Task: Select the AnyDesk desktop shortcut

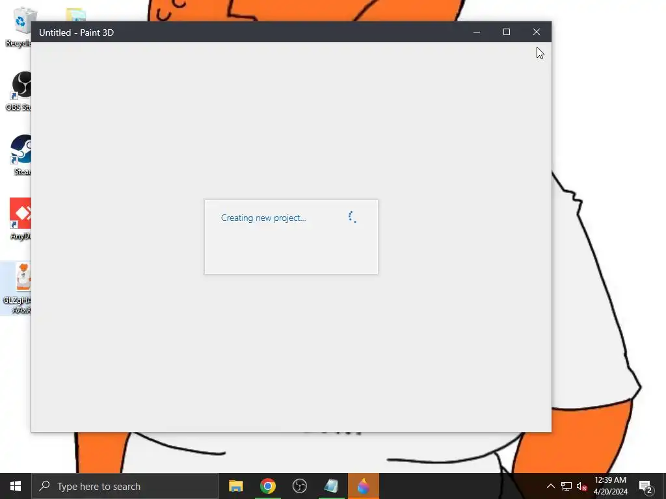Action: click(x=20, y=219)
